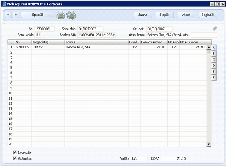Click scroll up arrow of table
Image resolution: width=226 pixels, height=166 pixels.
209,47
